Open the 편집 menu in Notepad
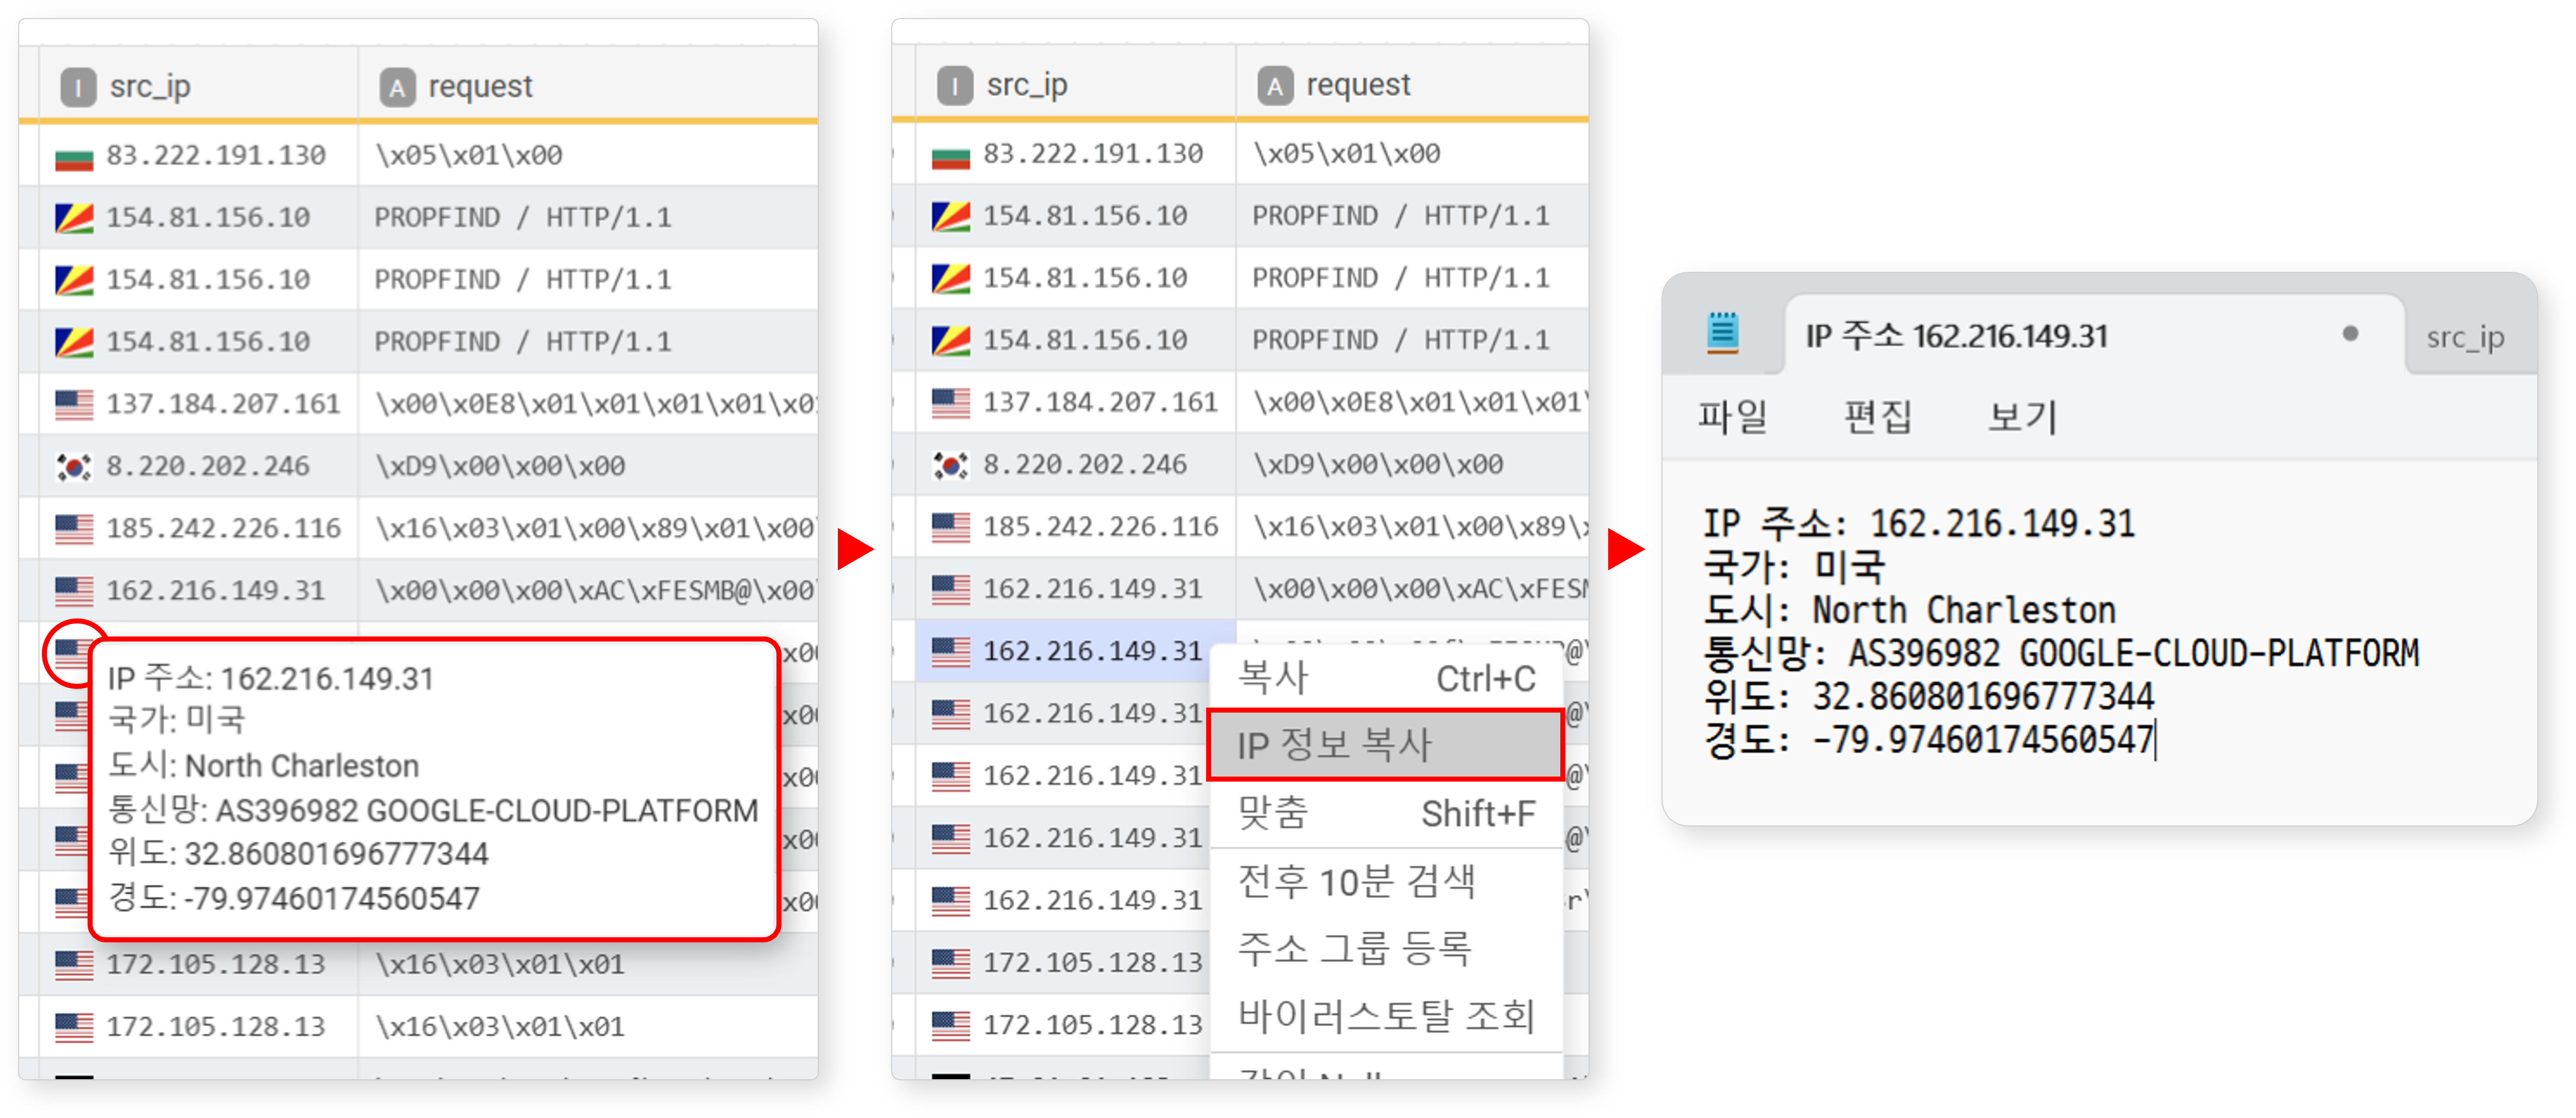This screenshot has height=1118, width=2576. point(1877,416)
